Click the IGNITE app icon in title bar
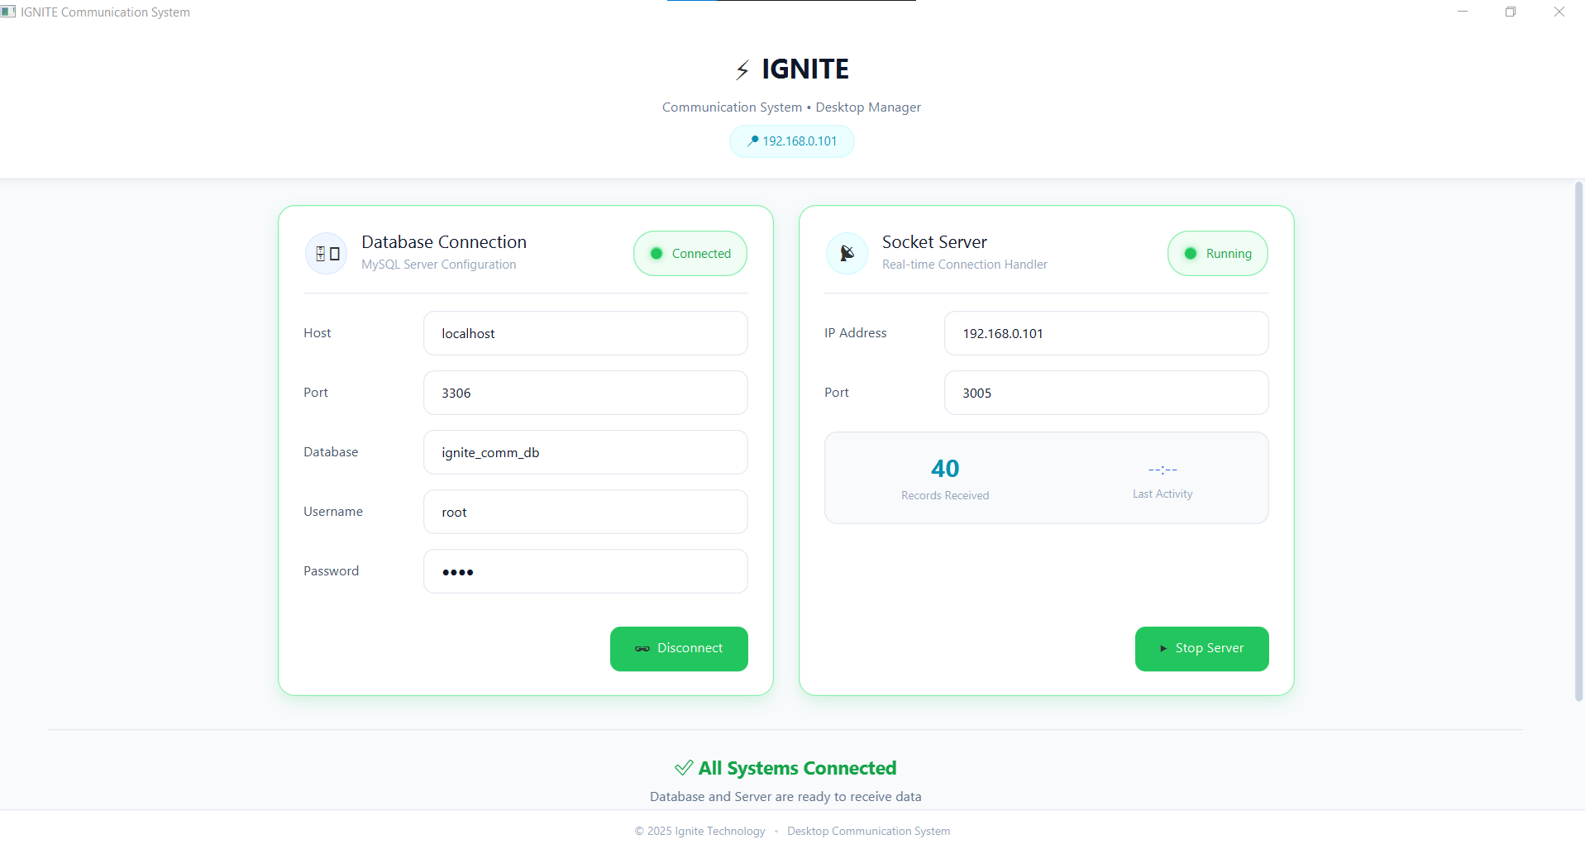 [8, 12]
